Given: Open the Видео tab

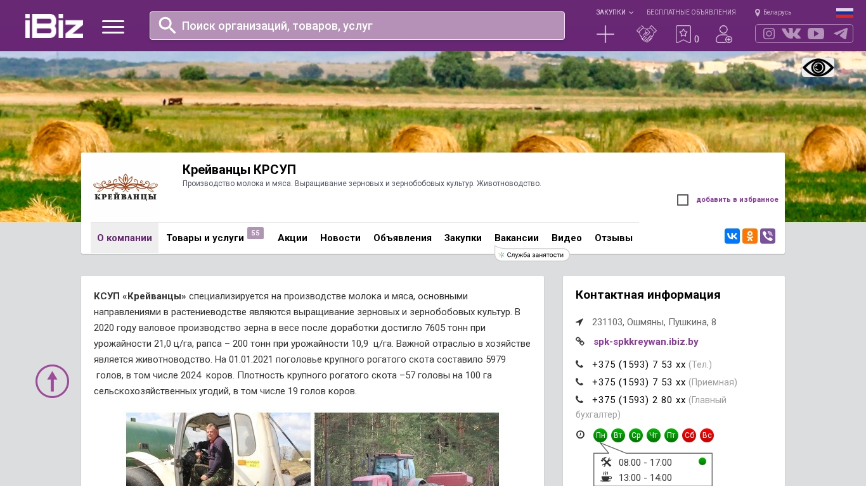Looking at the screenshot, I should point(567,238).
